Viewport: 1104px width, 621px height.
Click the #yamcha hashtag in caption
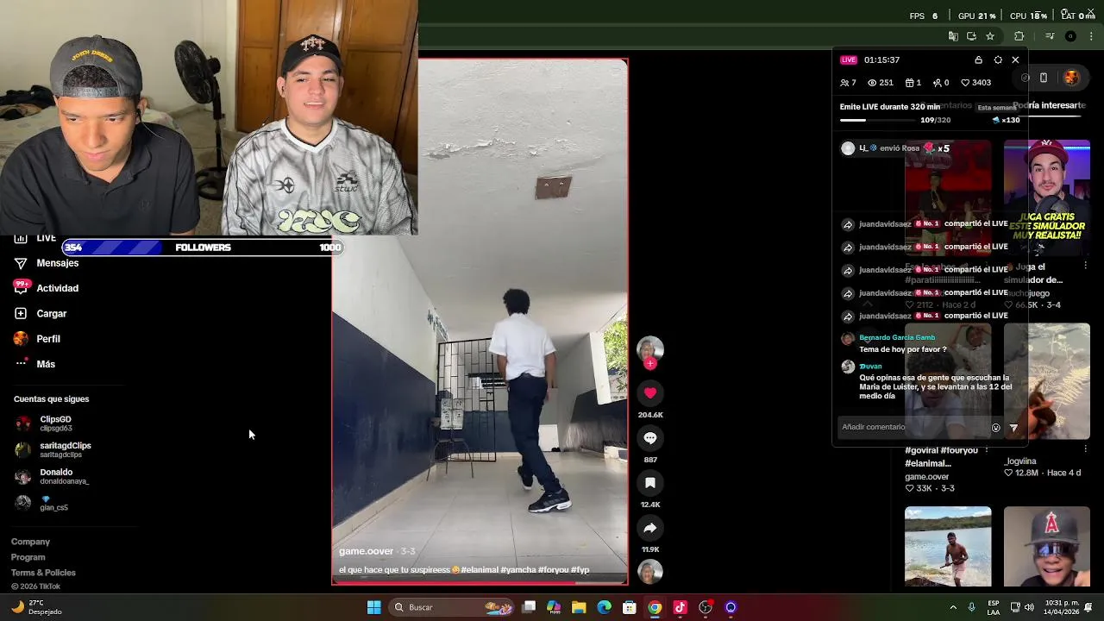[x=517, y=570]
